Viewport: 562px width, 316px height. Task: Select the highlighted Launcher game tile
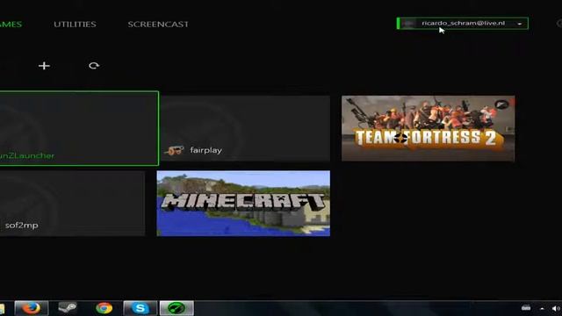coord(79,128)
